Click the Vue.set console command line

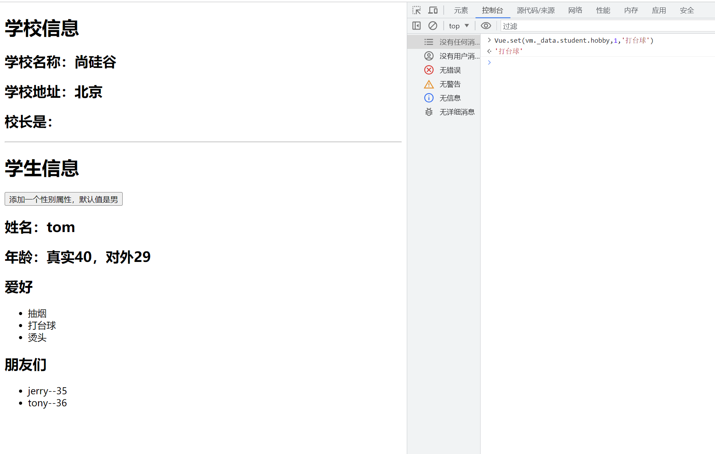(574, 40)
